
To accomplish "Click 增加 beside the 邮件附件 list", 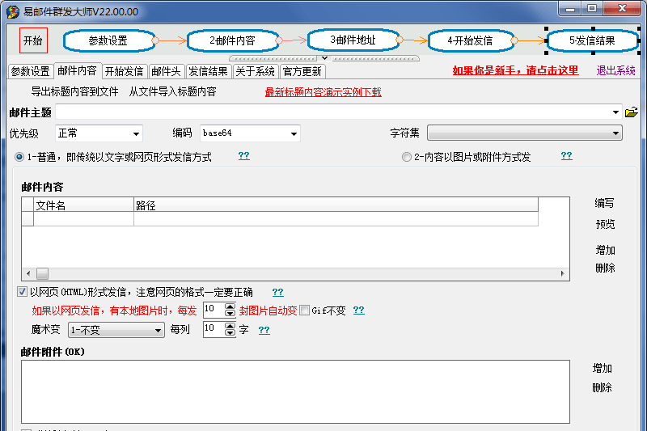I will click(x=602, y=368).
